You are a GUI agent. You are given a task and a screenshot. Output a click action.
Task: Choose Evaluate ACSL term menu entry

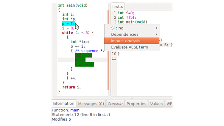click(129, 47)
